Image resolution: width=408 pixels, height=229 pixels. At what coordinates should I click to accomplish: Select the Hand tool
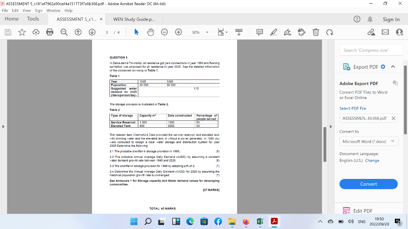150,32
